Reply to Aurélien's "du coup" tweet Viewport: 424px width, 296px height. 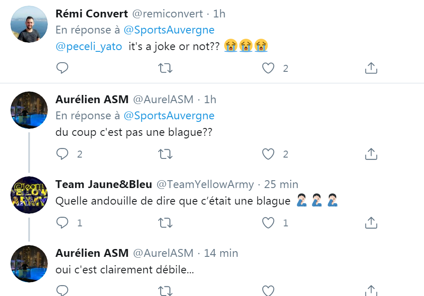pyautogui.click(x=63, y=154)
